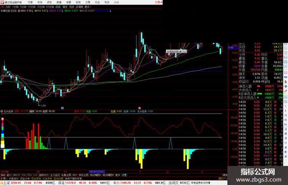The width and height of the screenshot is (288, 185).
Task: Open 设置 on the indicator tab bar
Action: [x=124, y=175]
